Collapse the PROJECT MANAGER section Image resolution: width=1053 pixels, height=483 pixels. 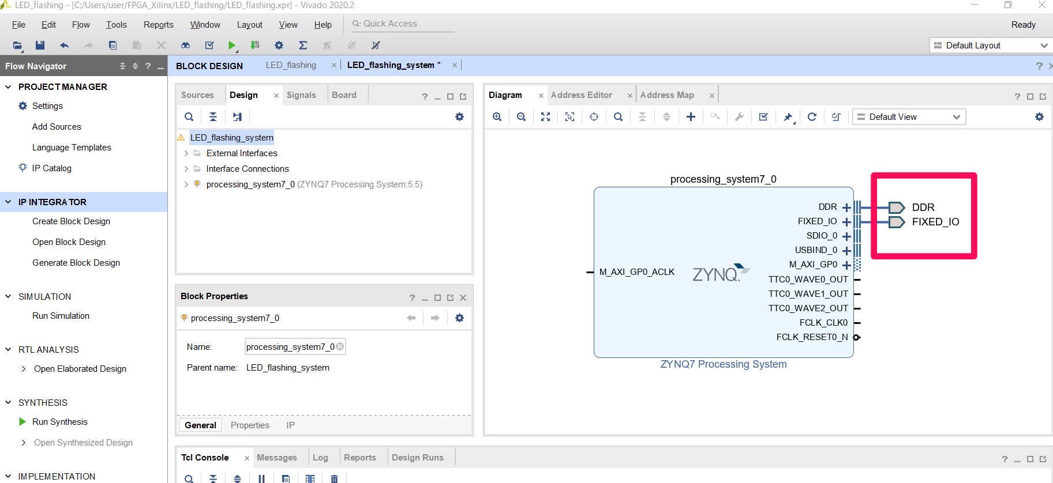coord(8,86)
